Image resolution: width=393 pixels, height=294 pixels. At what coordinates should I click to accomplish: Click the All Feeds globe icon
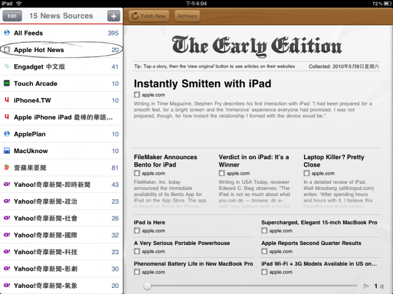click(7, 32)
